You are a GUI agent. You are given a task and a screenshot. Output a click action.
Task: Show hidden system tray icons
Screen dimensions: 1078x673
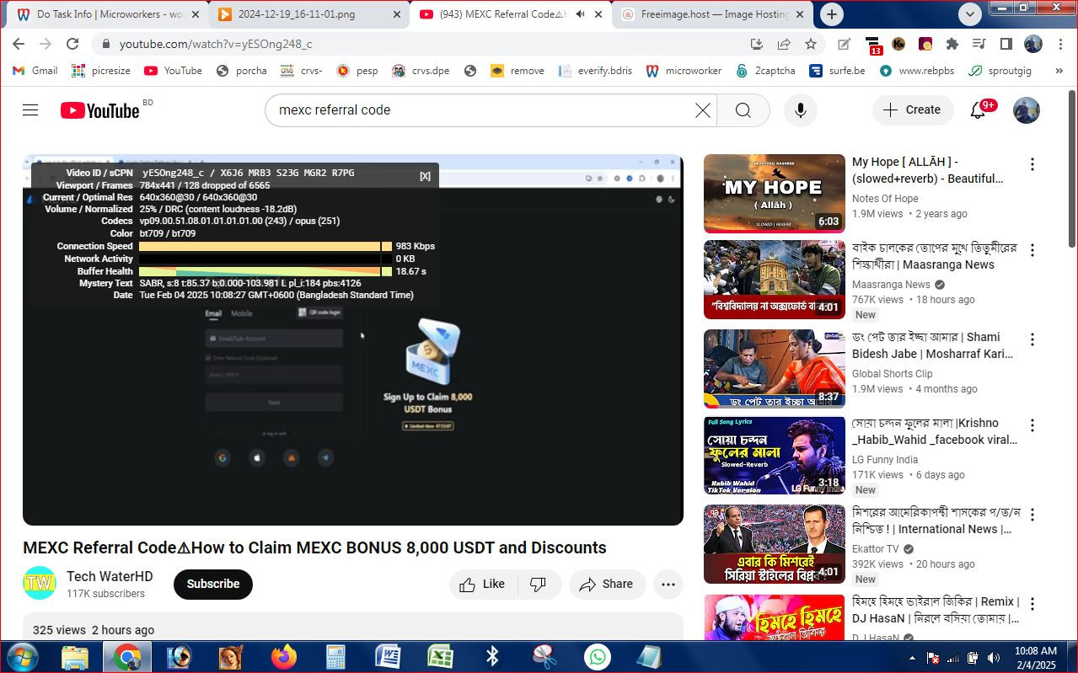[911, 658]
